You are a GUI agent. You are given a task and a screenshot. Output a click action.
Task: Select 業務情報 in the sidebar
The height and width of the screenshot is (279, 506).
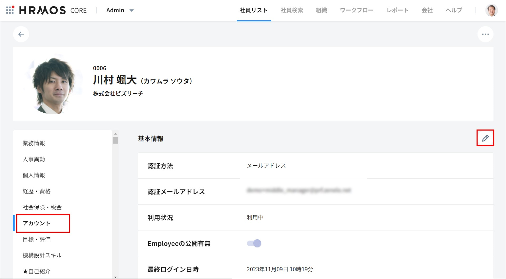pyautogui.click(x=34, y=143)
